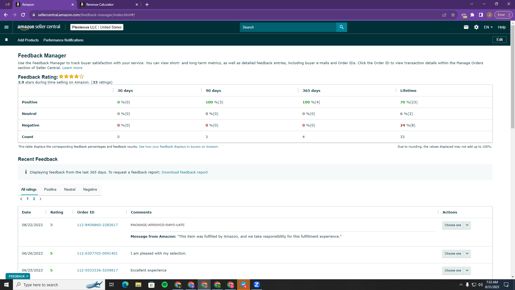Expand the EN language dropdown
The width and height of the screenshot is (515, 290).
coord(488,27)
